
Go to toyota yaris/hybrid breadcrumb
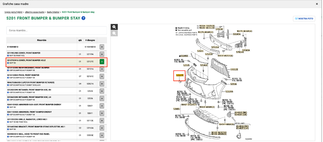tap(14, 12)
